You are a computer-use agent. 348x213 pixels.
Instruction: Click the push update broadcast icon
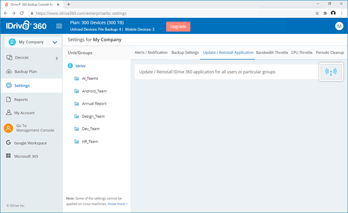[331, 72]
